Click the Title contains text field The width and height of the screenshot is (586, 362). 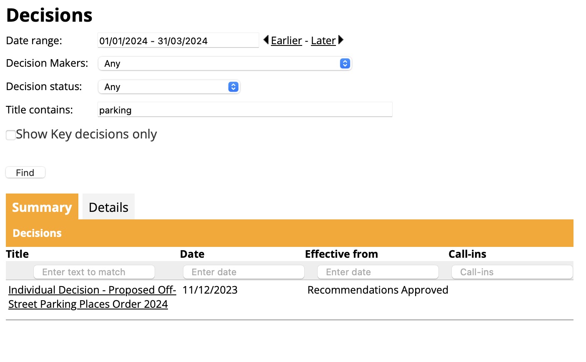pyautogui.click(x=245, y=110)
